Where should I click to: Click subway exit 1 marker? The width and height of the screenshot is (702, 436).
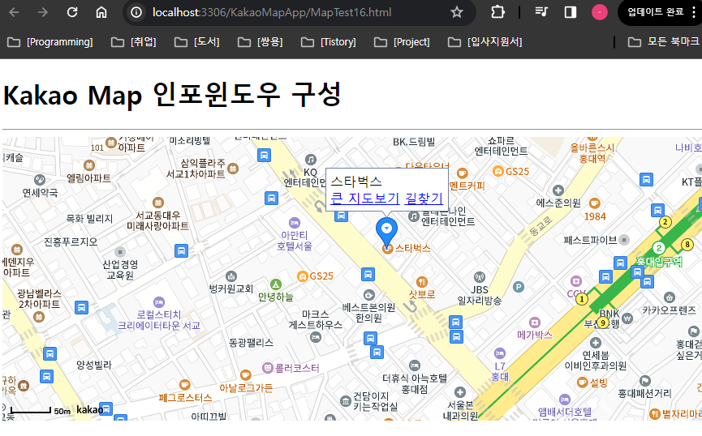coord(582,299)
